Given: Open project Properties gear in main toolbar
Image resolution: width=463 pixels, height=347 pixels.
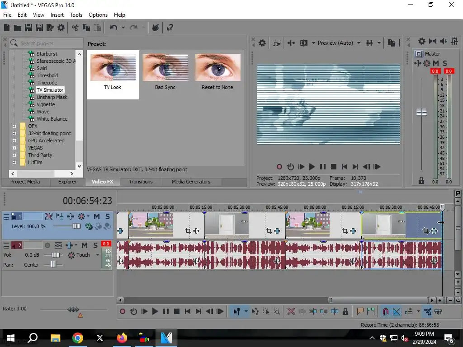Looking at the screenshot, I should coord(61,28).
